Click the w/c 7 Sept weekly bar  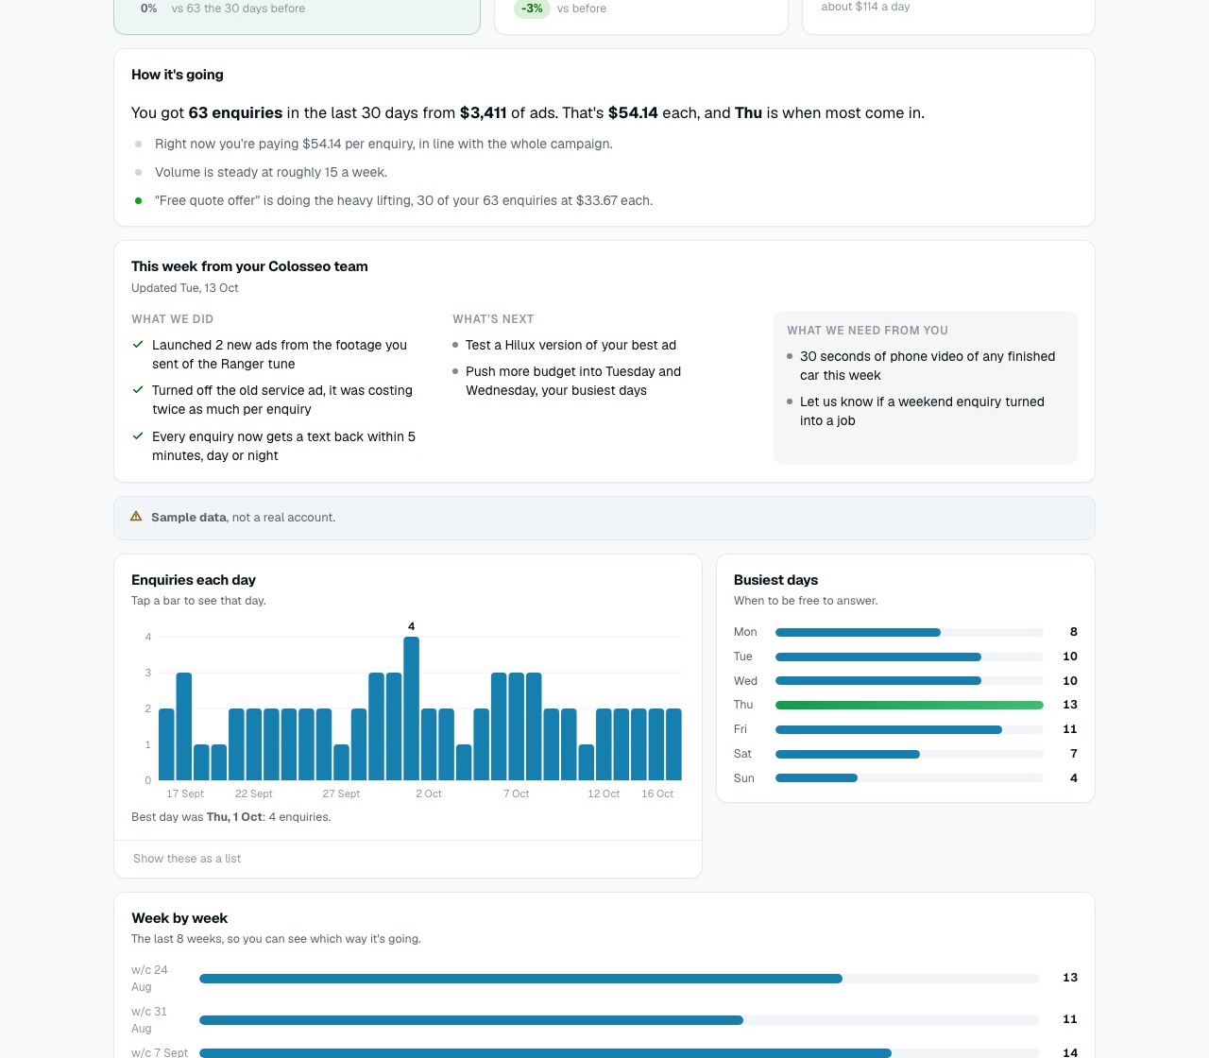point(545,1053)
